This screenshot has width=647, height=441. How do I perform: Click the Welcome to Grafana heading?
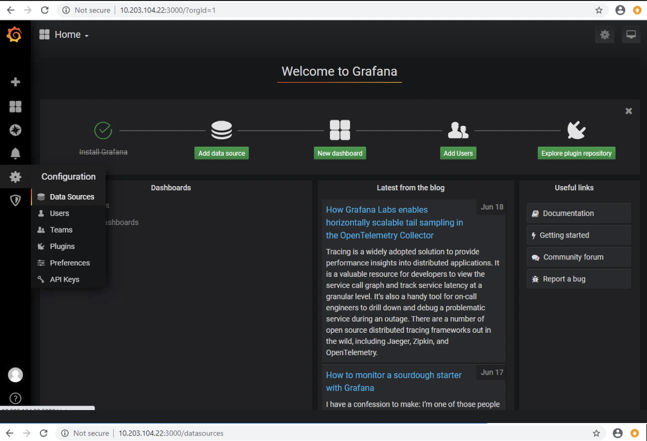tap(339, 71)
